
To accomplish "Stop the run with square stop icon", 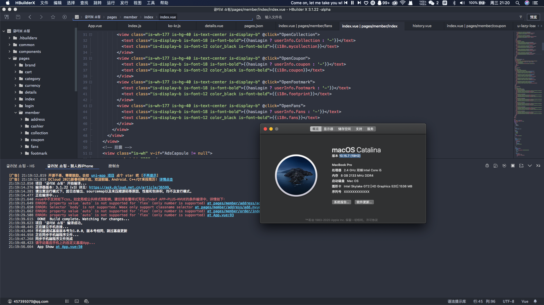I will click(x=513, y=166).
